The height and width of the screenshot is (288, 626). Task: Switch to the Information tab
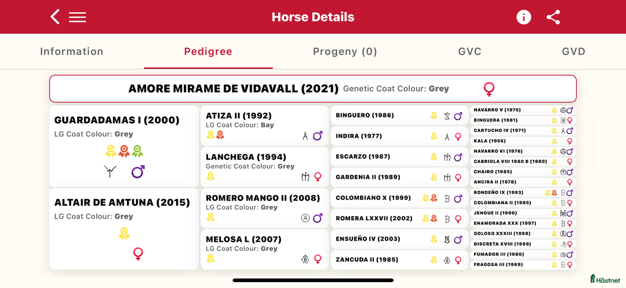click(72, 51)
